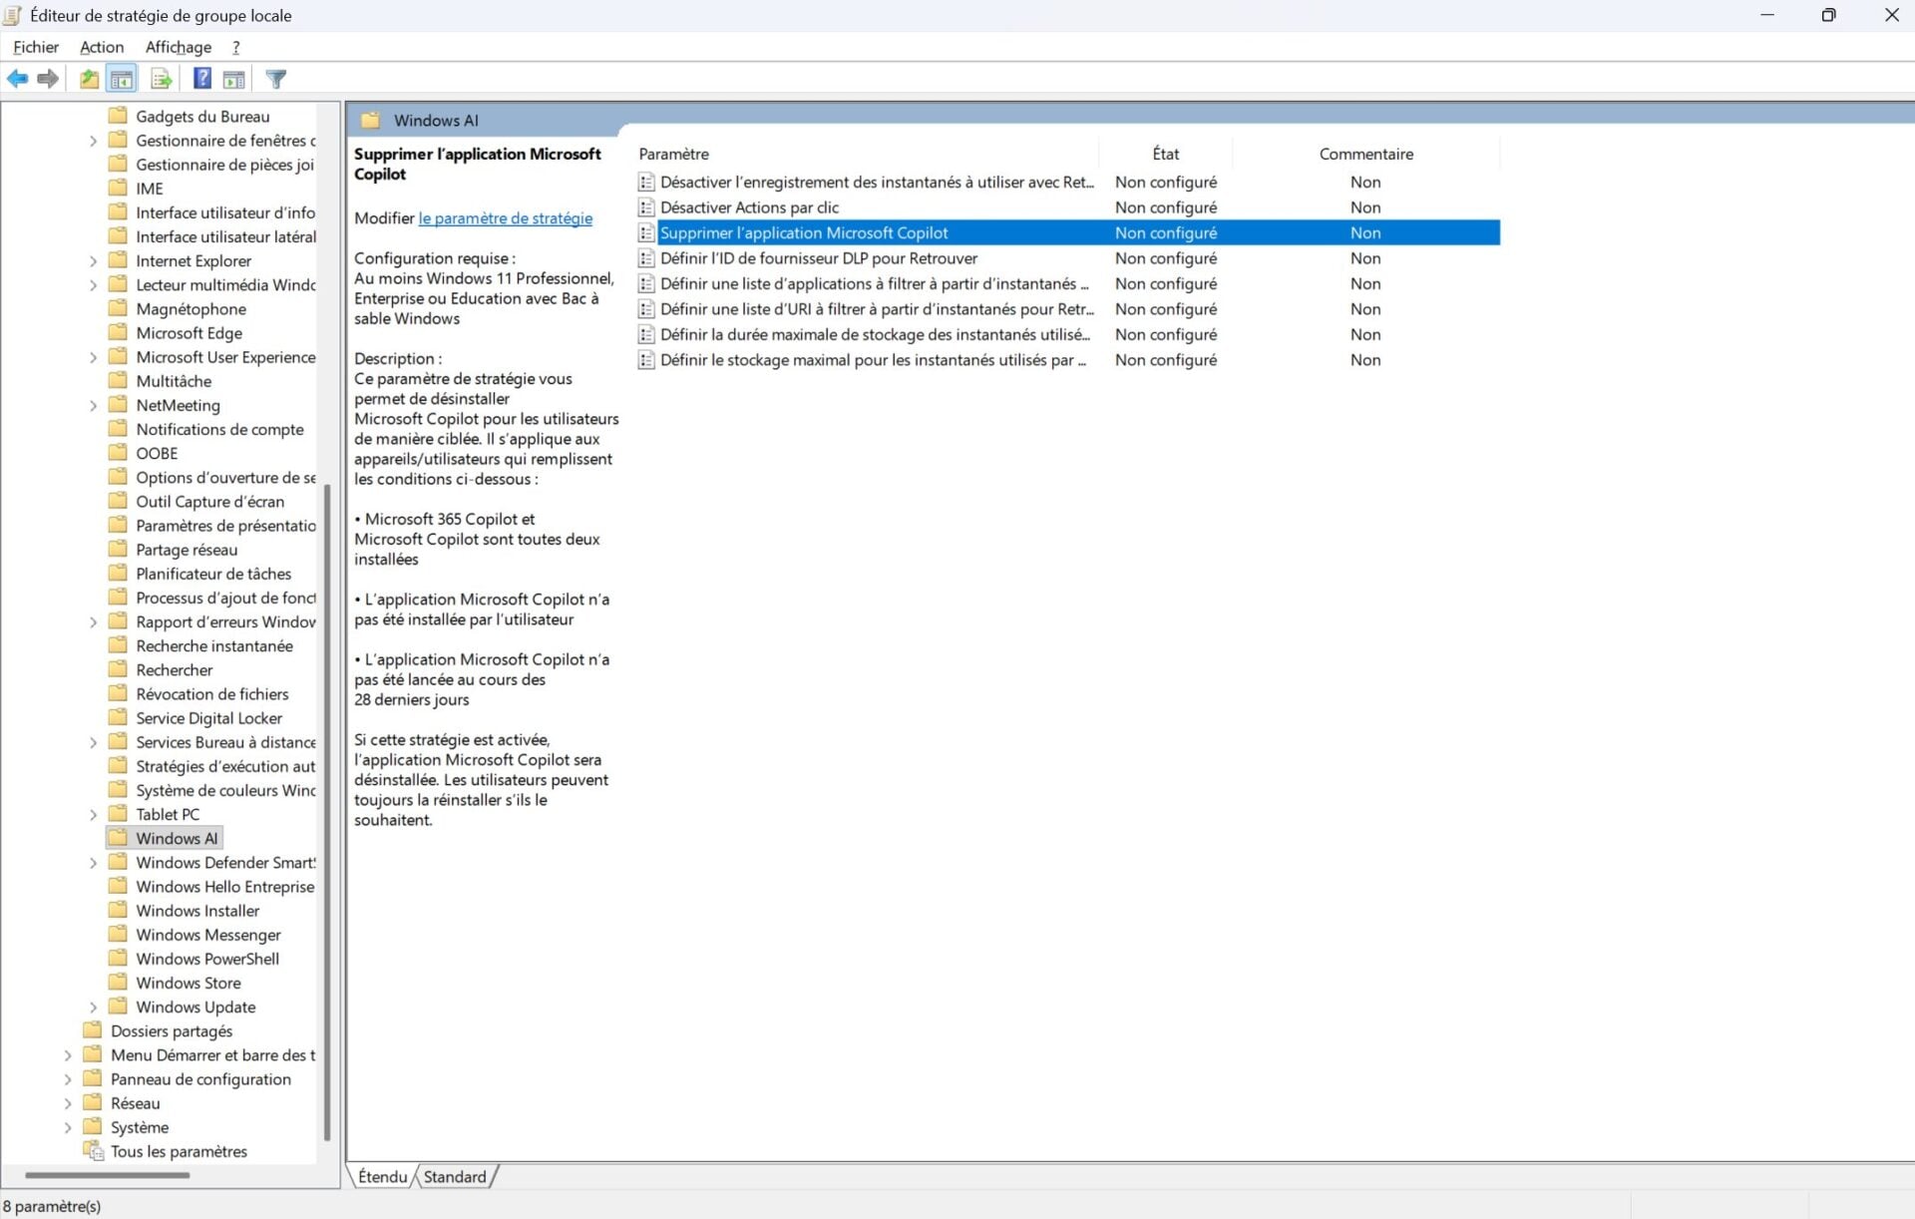Screen dimensions: 1915x1219
Task: Open the Fichier menu
Action: click(x=36, y=47)
